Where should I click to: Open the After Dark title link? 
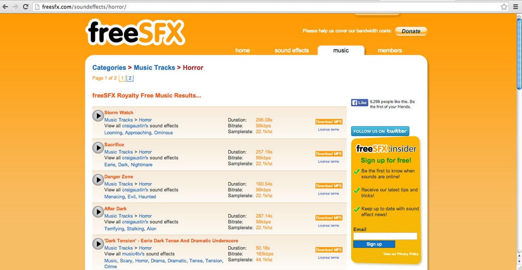pyautogui.click(x=115, y=209)
